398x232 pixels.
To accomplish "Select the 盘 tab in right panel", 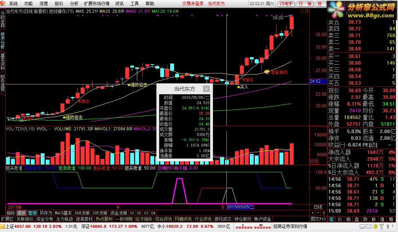I will coord(357,219).
